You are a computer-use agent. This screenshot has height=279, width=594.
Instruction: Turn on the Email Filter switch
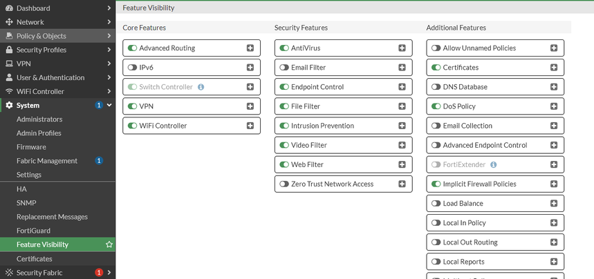[284, 68]
